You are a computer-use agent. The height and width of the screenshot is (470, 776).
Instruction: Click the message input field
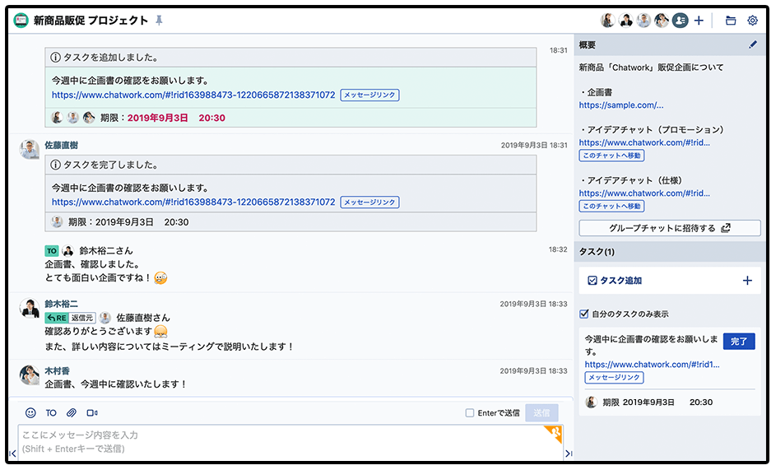click(x=290, y=442)
